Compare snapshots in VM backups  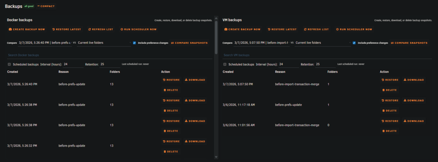[409, 43]
